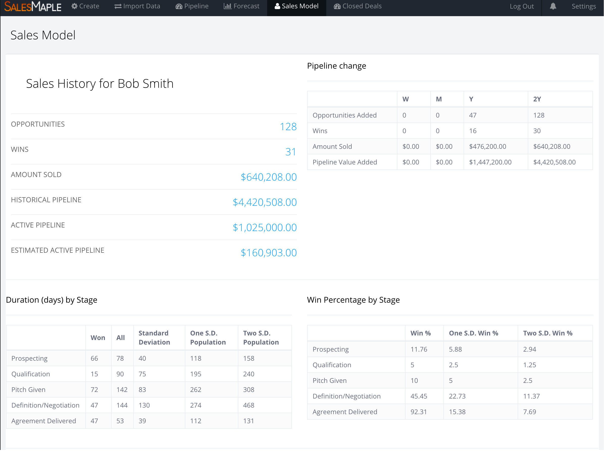Click the Opportunities value 128
This screenshot has width=604, height=454.
click(x=288, y=127)
